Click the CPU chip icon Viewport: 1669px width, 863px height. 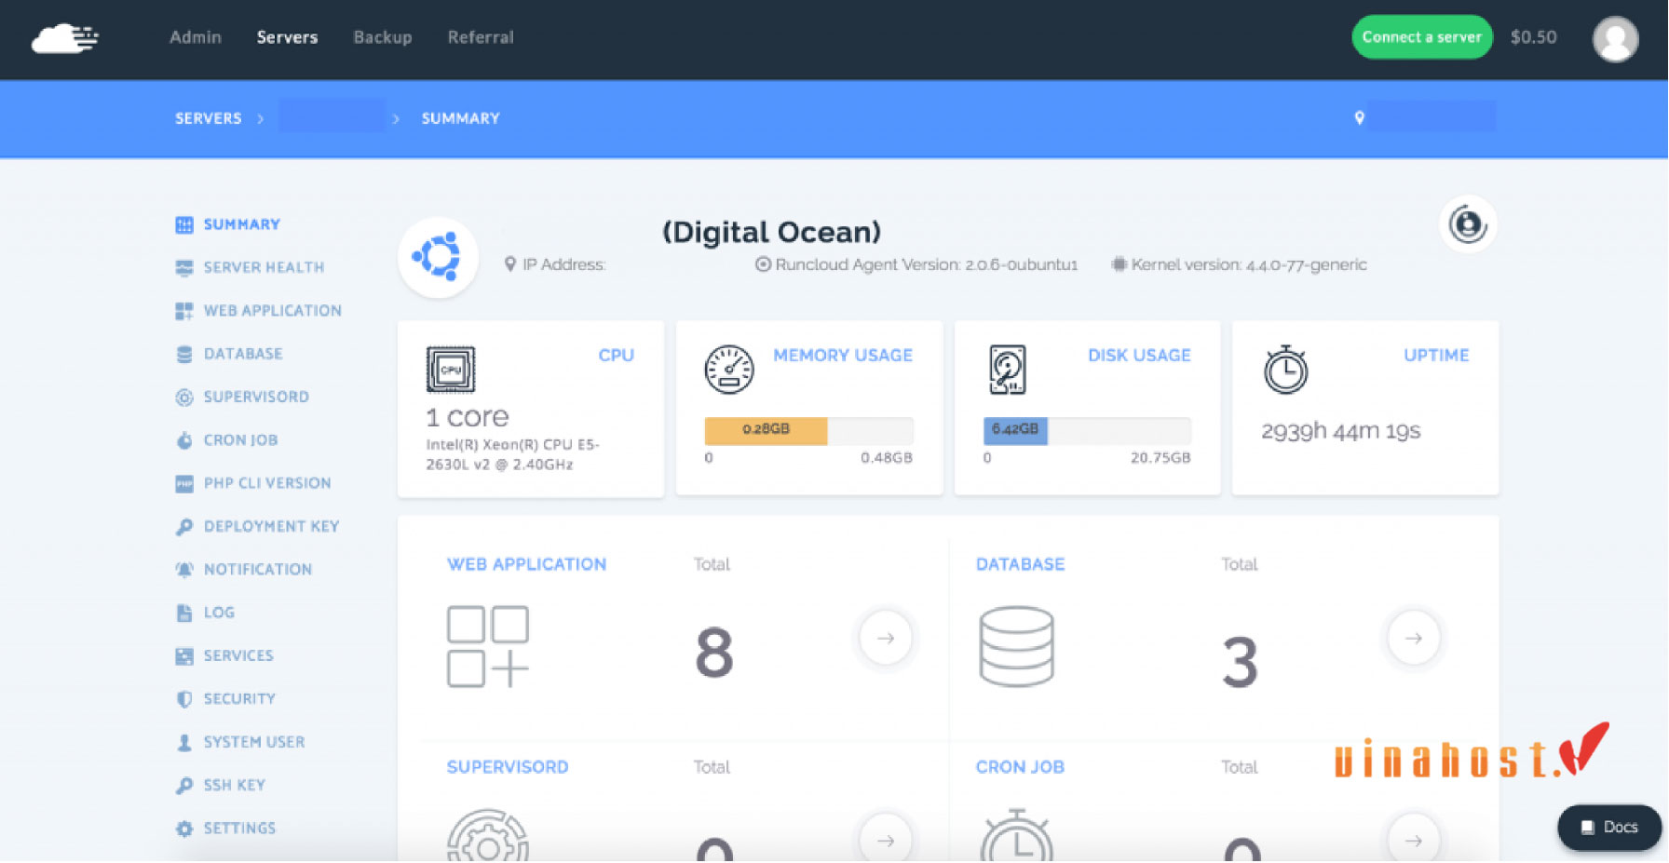click(x=451, y=370)
